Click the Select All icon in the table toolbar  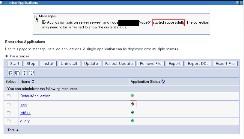click(10, 73)
